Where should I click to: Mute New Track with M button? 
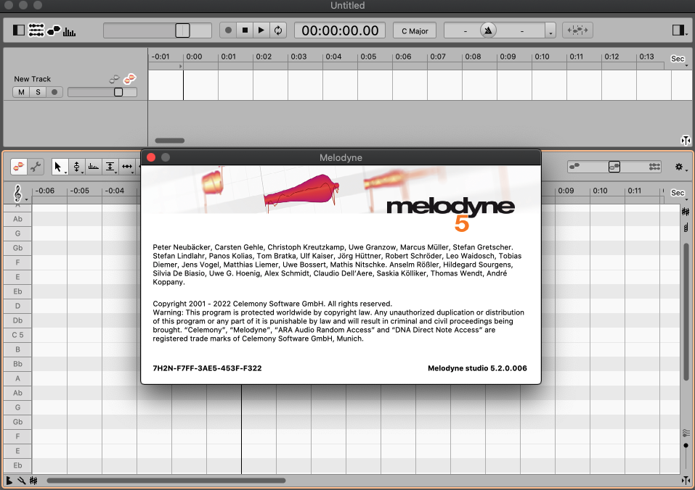tap(21, 92)
